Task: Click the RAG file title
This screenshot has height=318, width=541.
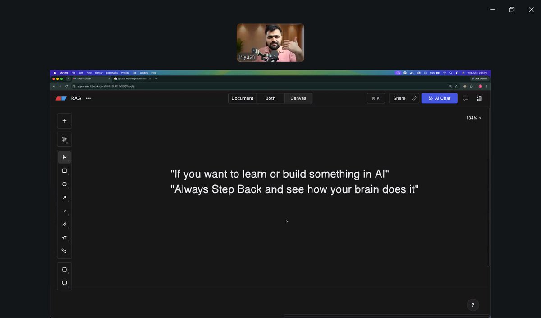Action: point(76,98)
